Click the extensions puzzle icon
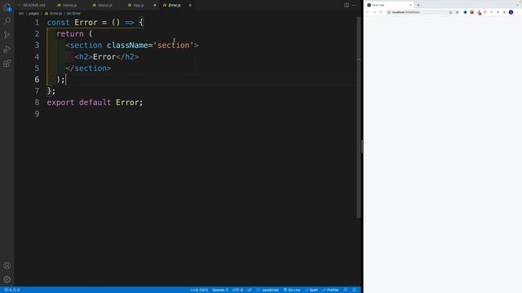Image resolution: width=522 pixels, height=293 pixels. click(x=504, y=12)
